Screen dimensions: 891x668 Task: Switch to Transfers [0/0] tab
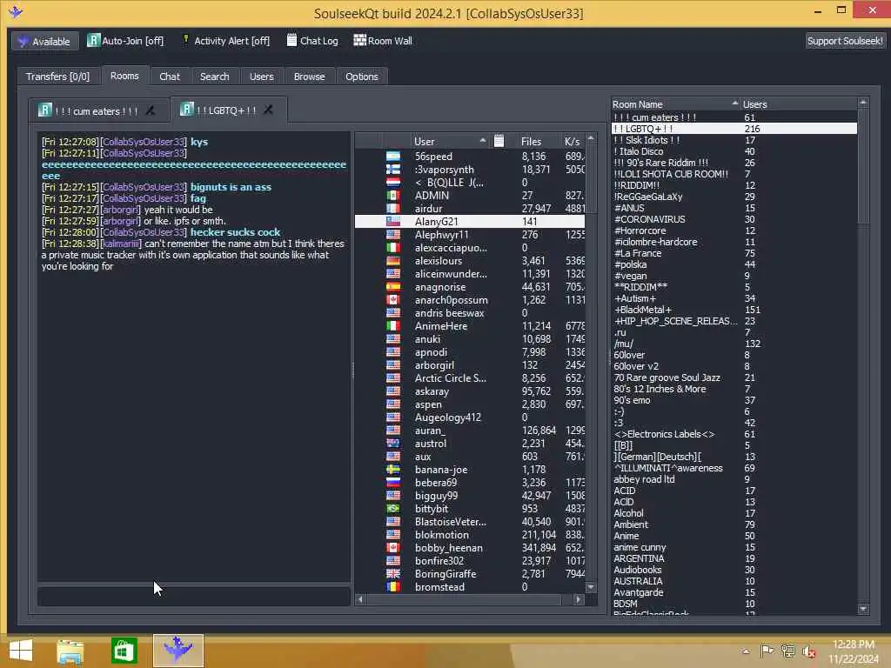point(57,77)
